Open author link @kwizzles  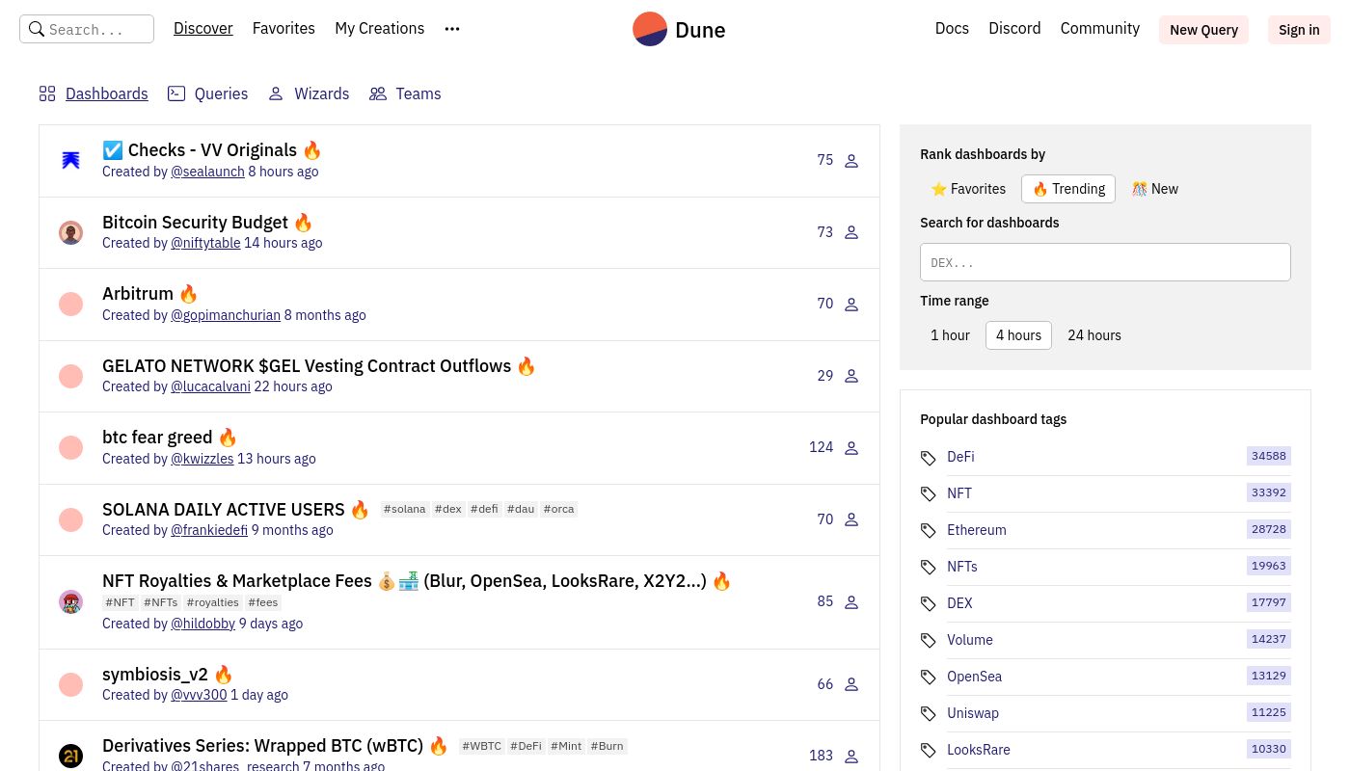[202, 459]
